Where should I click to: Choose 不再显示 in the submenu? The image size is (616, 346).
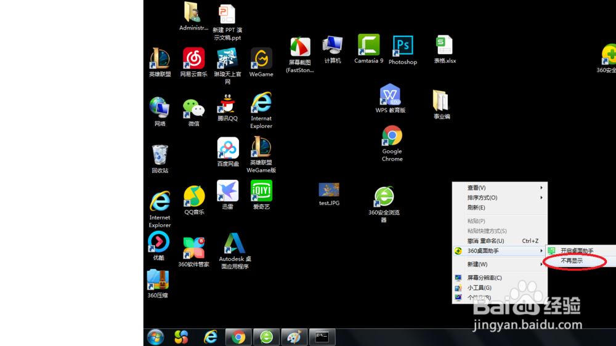point(582,261)
